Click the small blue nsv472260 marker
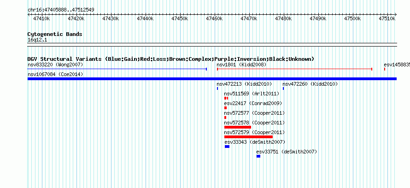410x188 pixels. coord(283,88)
